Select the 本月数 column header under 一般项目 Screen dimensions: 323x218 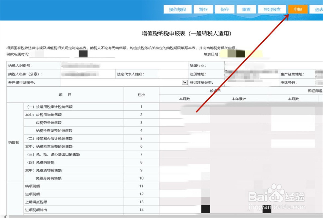185,99
